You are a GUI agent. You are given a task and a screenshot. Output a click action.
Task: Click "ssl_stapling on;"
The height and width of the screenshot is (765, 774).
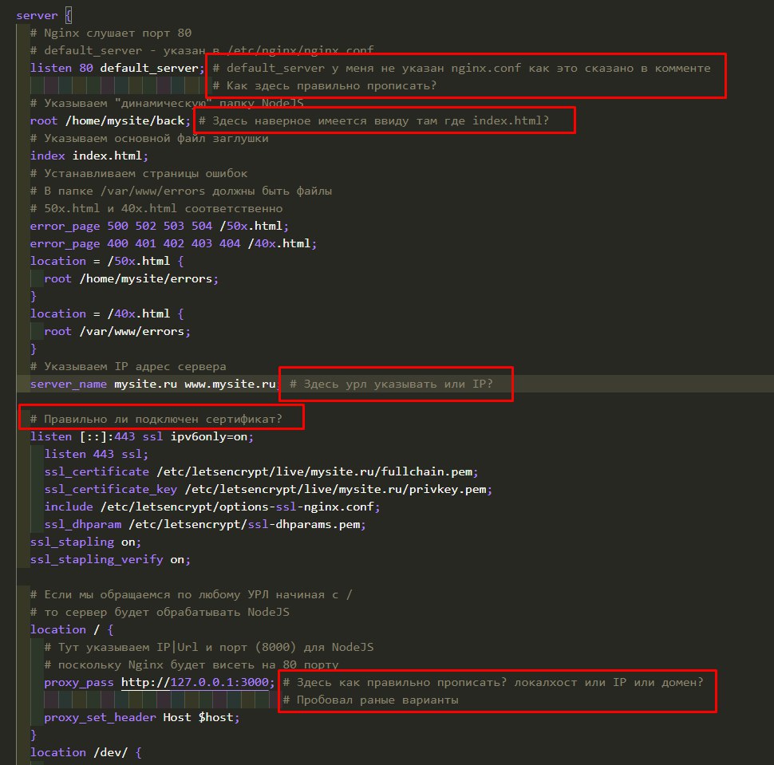(x=85, y=542)
